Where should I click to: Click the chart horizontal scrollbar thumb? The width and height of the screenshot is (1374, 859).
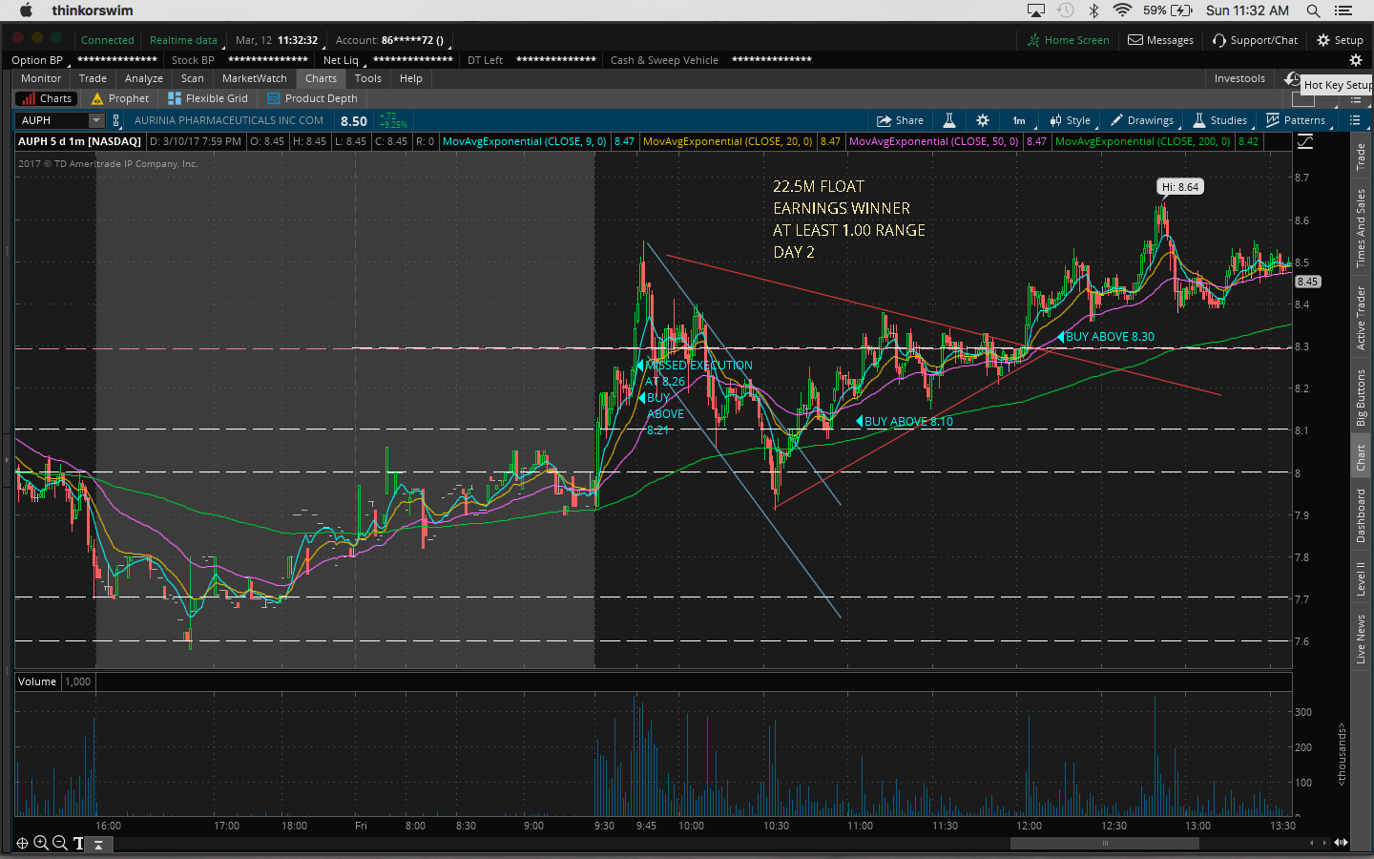1105,843
